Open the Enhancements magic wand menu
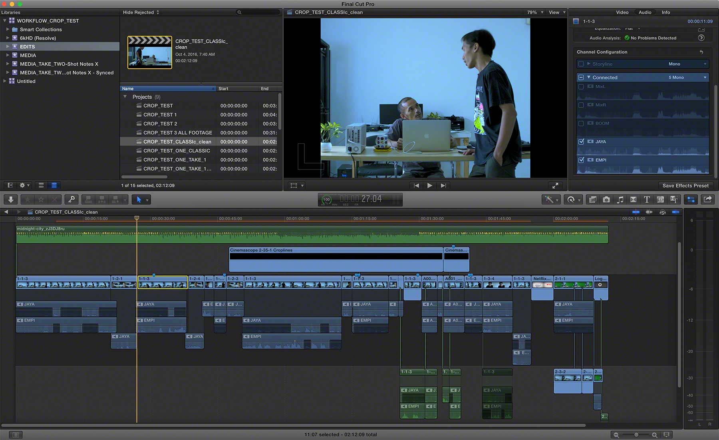 pos(551,199)
